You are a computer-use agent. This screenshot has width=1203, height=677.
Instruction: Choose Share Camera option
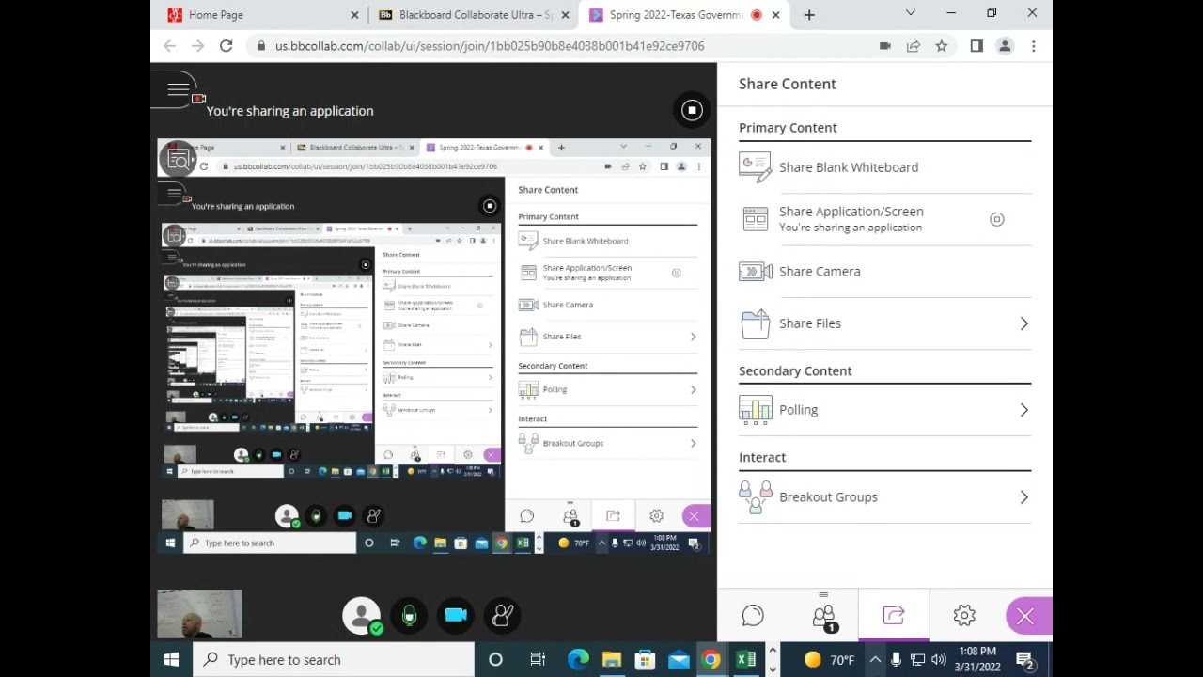pyautogui.click(x=884, y=272)
